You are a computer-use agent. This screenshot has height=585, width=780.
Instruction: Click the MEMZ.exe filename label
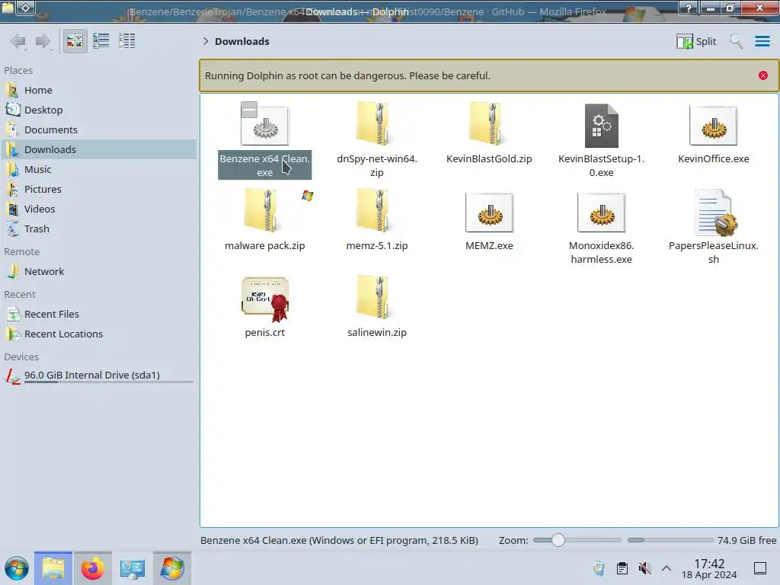point(489,246)
